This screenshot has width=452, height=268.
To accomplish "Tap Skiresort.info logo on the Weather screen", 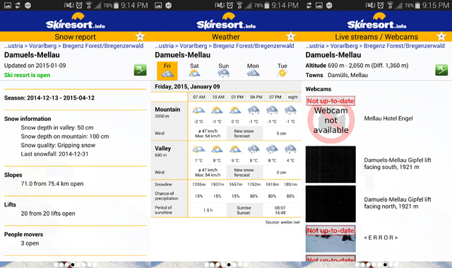I will [226, 21].
